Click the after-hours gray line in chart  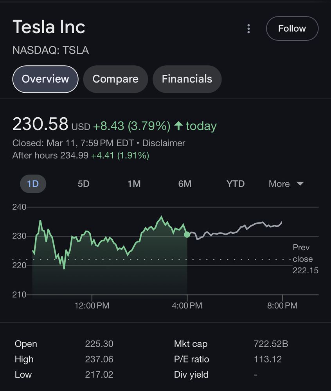coord(235,231)
